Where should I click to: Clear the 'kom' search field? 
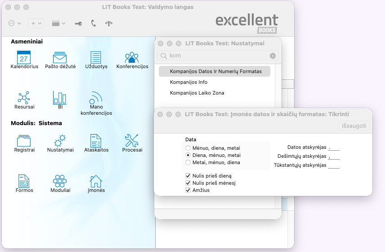click(273, 56)
